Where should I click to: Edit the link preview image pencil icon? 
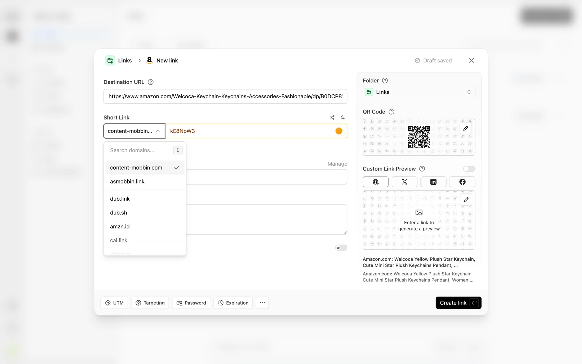click(x=466, y=200)
